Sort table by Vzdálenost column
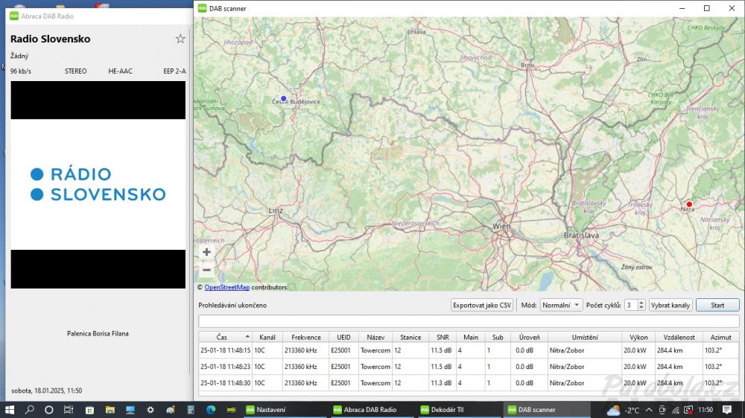Viewport: 745px width, 418px height. pyautogui.click(x=679, y=338)
